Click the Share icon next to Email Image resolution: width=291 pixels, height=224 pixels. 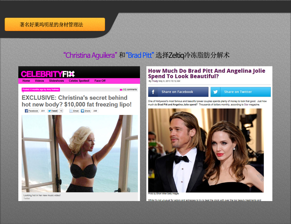[82, 111]
